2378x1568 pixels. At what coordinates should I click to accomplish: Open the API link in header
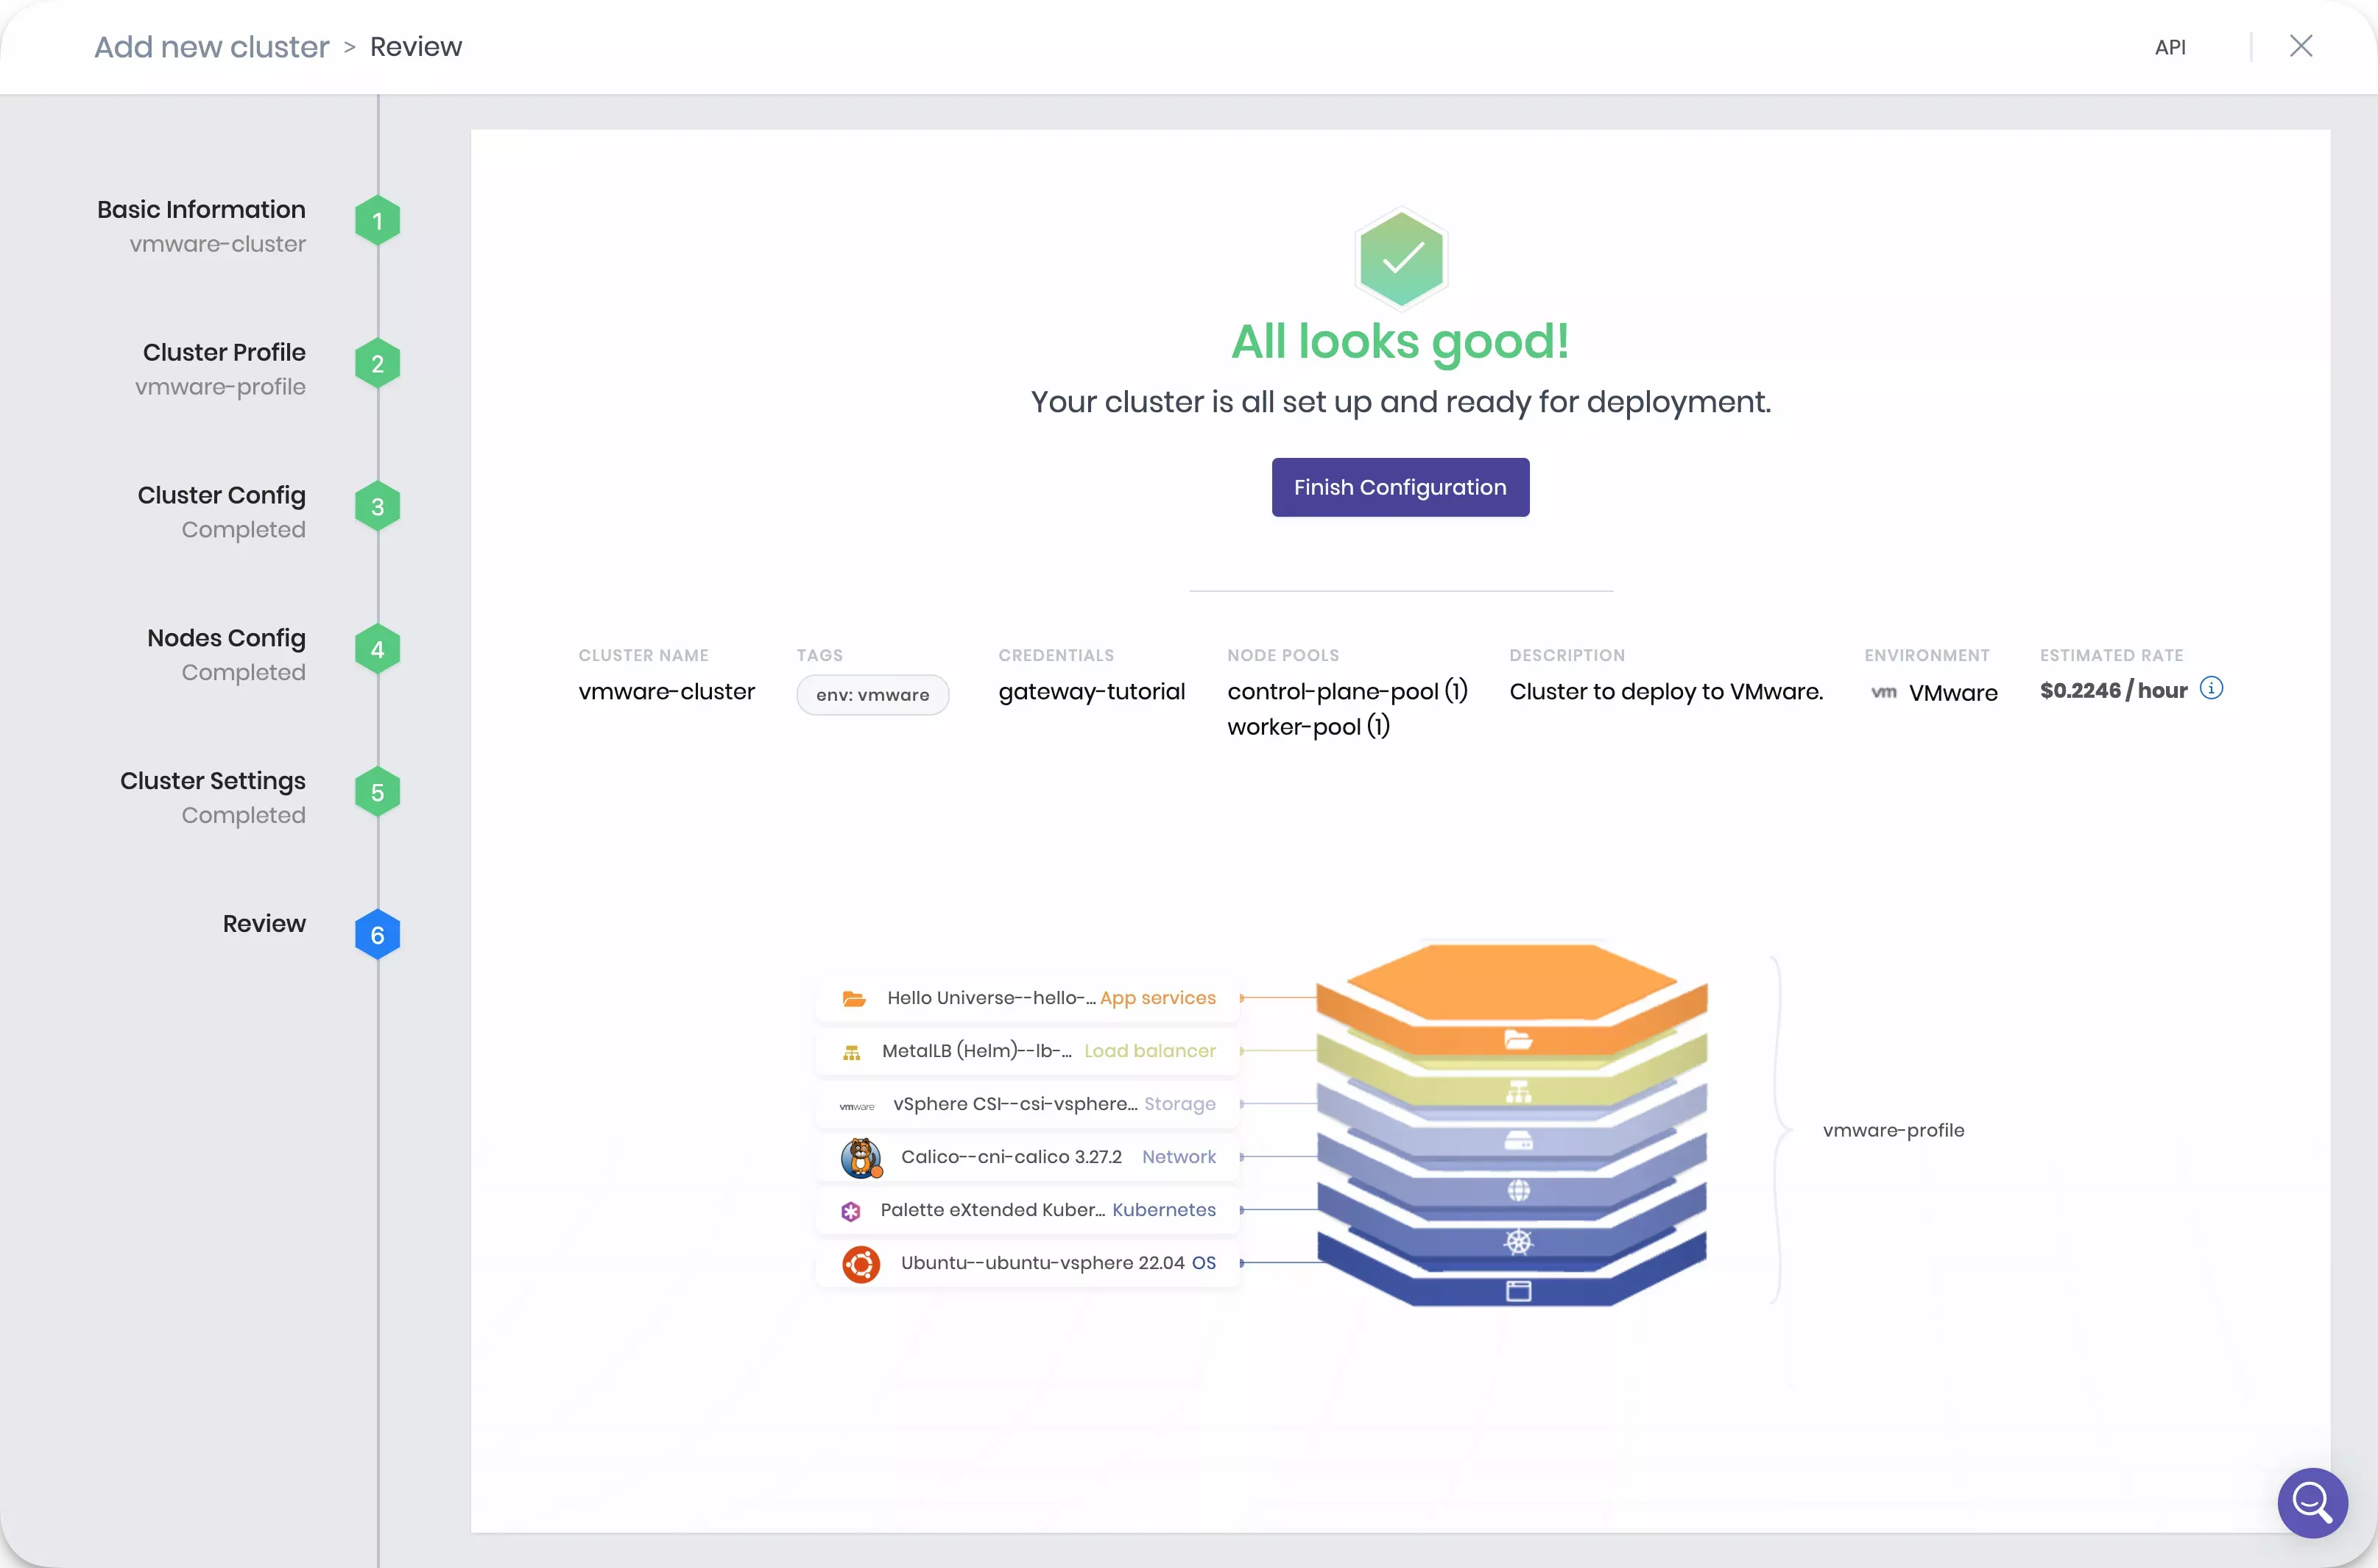click(x=2169, y=47)
